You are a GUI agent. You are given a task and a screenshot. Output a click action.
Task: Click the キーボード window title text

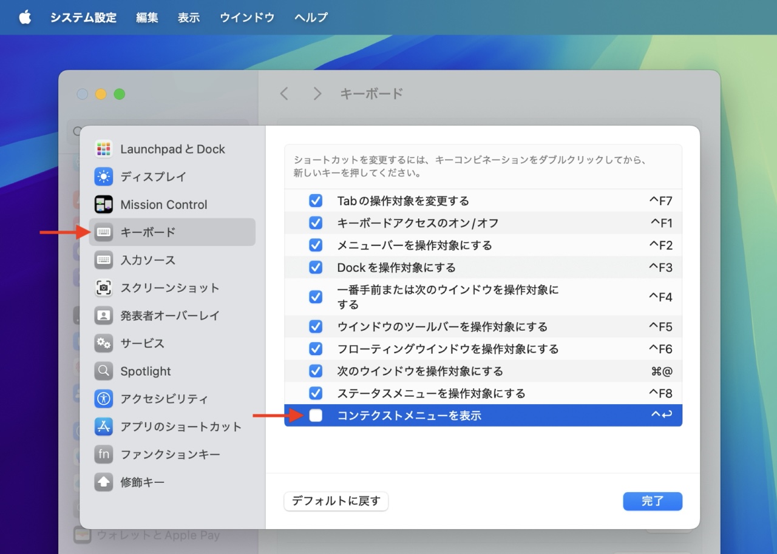[372, 93]
